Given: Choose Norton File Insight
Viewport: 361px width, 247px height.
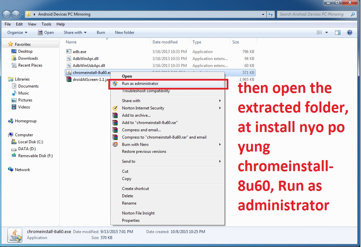Looking at the screenshot, I should (168, 213).
